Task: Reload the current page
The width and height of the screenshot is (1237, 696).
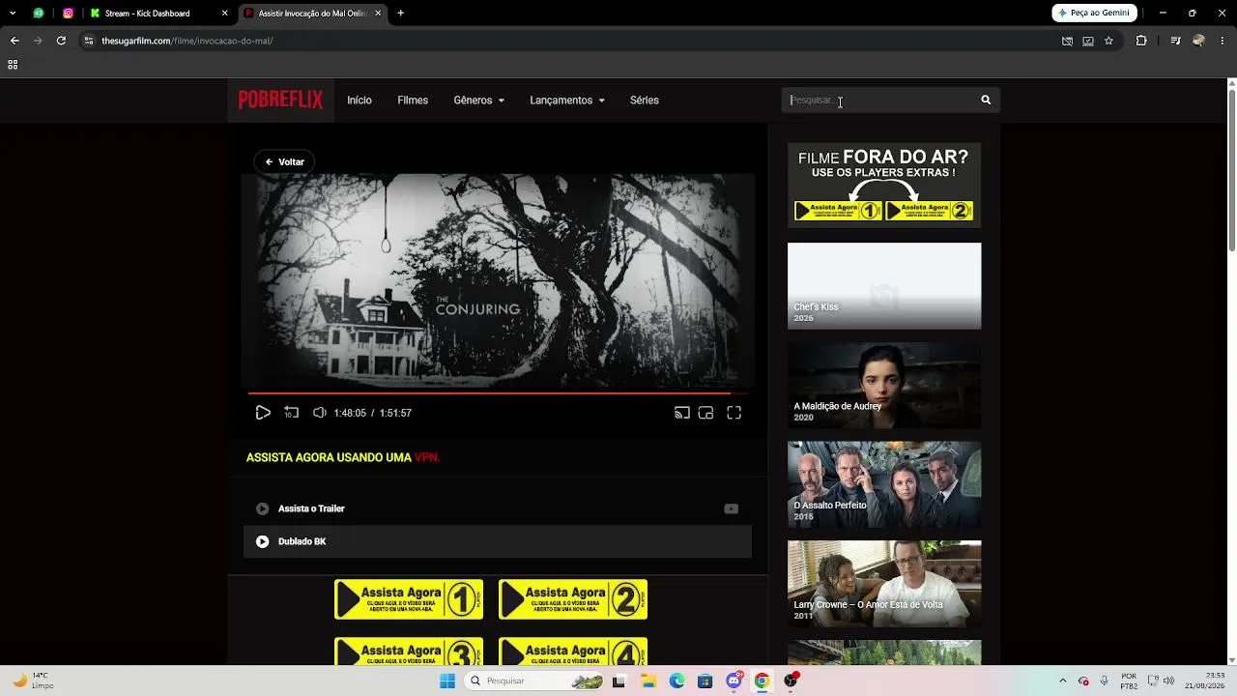Action: pyautogui.click(x=61, y=41)
